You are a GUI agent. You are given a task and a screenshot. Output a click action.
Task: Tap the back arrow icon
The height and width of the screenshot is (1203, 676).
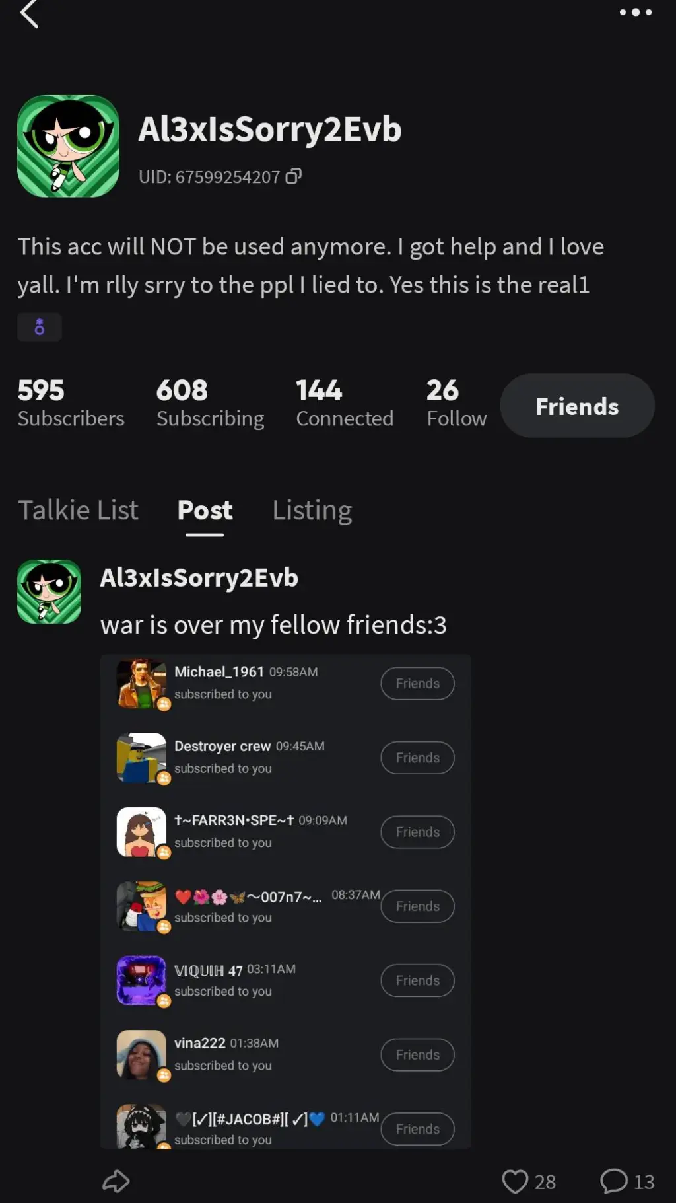30,14
